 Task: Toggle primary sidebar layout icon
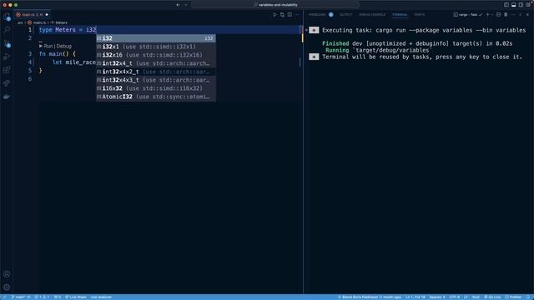[506, 5]
